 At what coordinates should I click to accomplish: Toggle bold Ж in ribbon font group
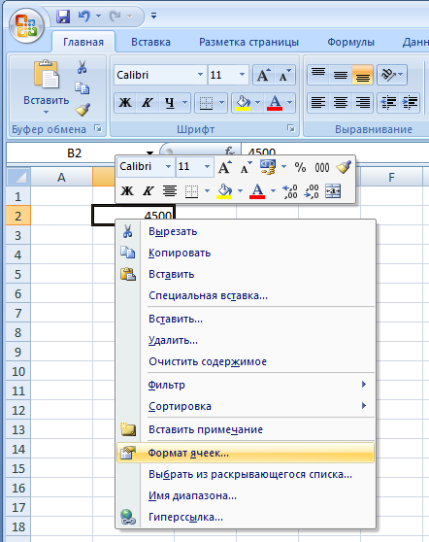coord(125,103)
